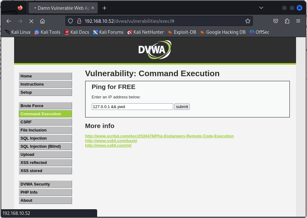Go back to the previous page
The image size is (307, 218).
coord(9,21)
